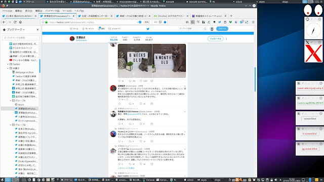Click the screenShot button in the small window
The width and height of the screenshot is (324, 182).
(x=310, y=119)
